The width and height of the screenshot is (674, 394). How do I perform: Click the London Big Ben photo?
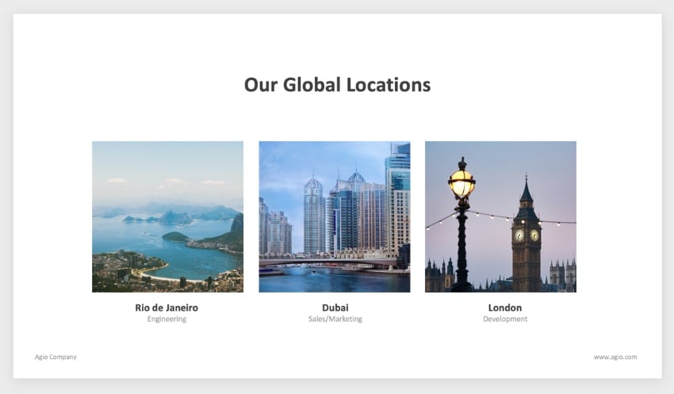pos(501,216)
